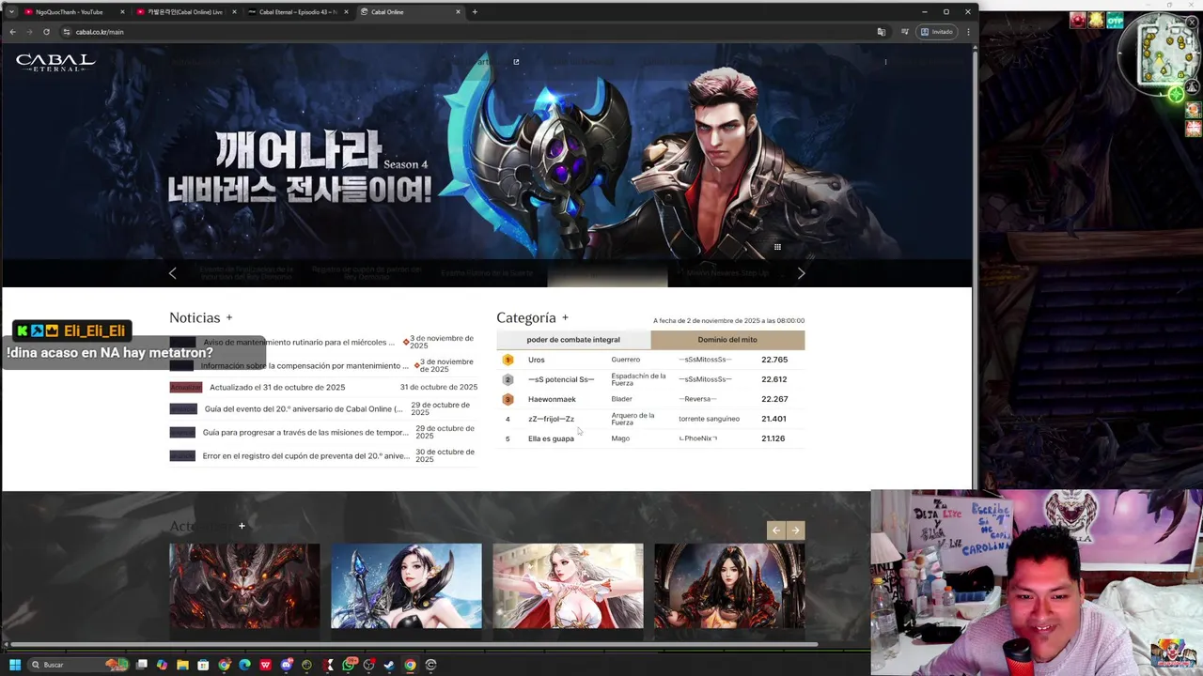Open site header vertical dots menu

tap(885, 62)
